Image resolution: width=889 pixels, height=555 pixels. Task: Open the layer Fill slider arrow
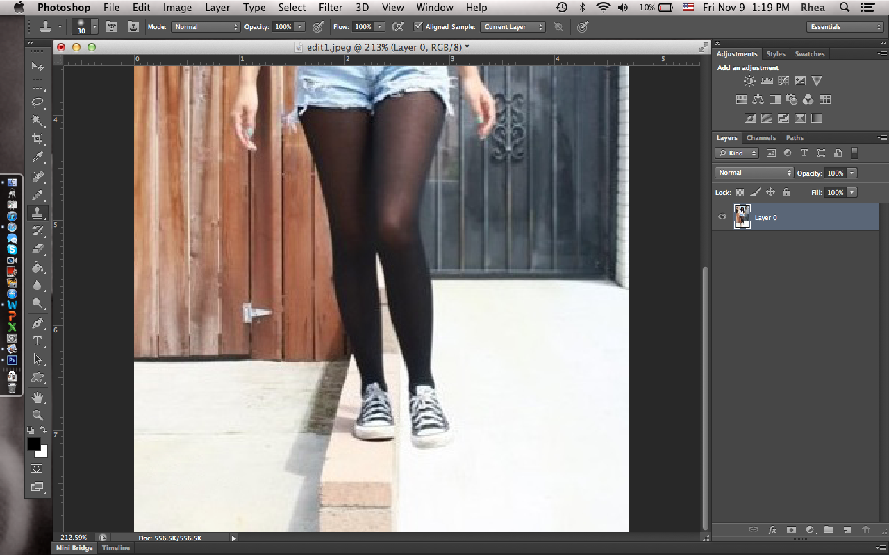coord(852,192)
